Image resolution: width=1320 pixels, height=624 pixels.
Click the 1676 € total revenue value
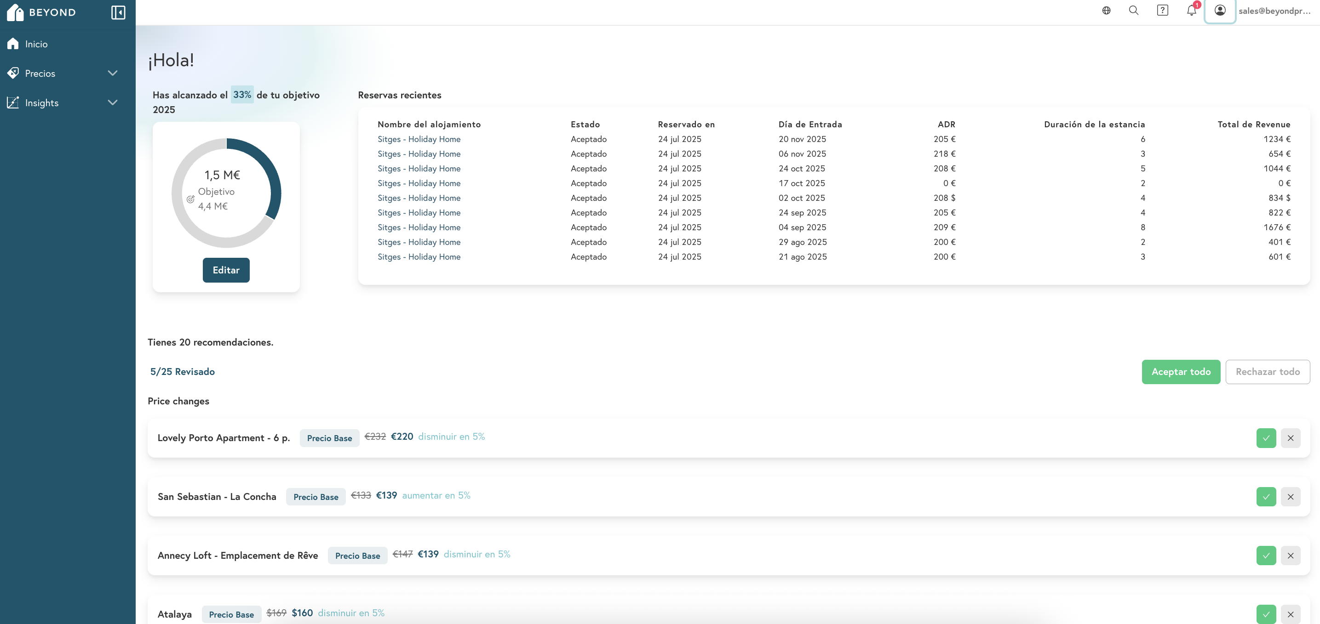(x=1276, y=228)
